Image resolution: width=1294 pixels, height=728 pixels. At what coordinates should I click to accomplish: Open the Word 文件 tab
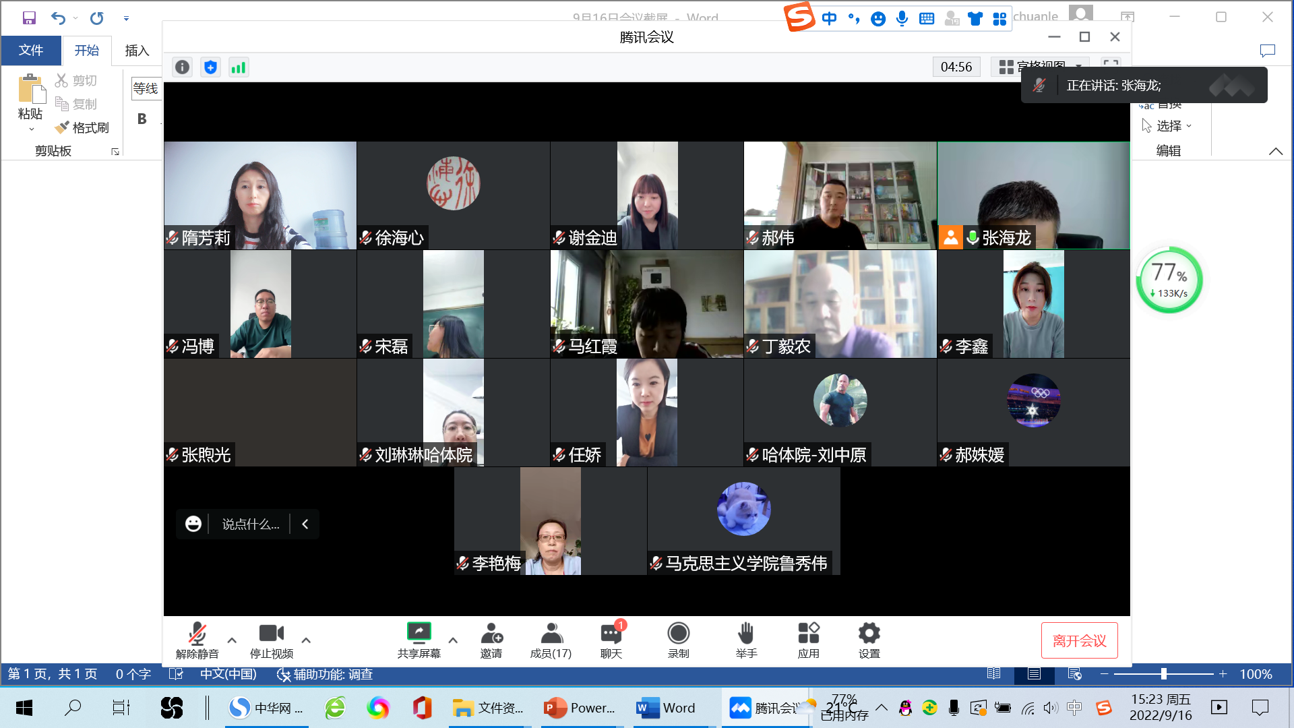[x=31, y=51]
